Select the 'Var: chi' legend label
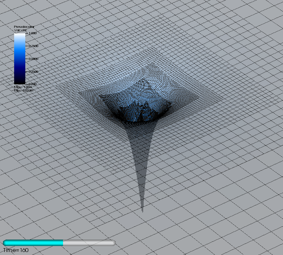This screenshot has width=283, height=255. (21, 30)
